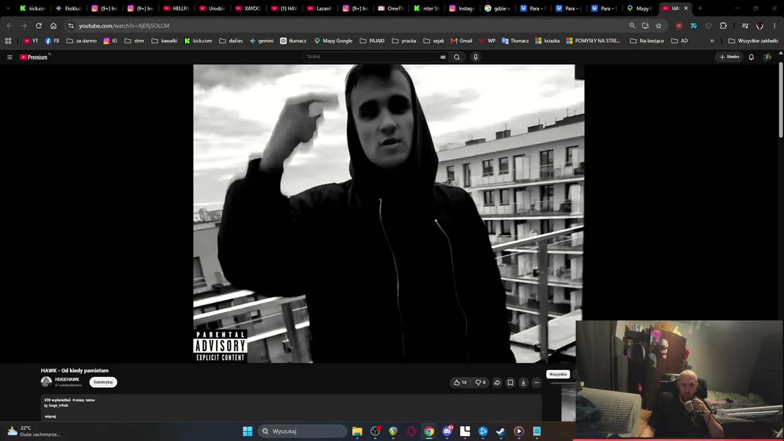
Task: Bookmark this page with the star icon
Action: [658, 26]
